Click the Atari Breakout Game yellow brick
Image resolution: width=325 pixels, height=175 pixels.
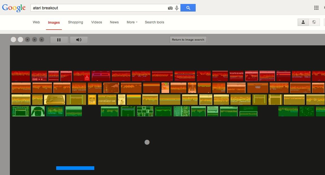point(107,100)
